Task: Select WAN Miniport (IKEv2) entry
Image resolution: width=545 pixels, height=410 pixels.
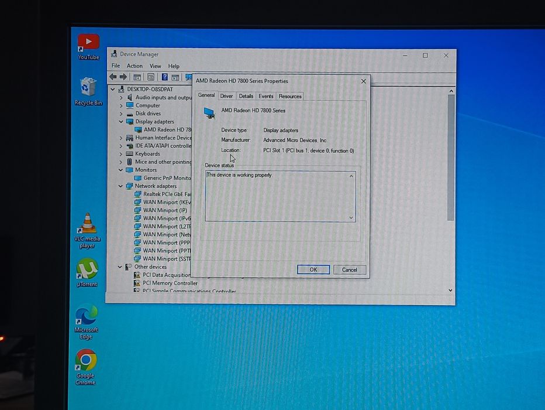Action: [x=163, y=202]
